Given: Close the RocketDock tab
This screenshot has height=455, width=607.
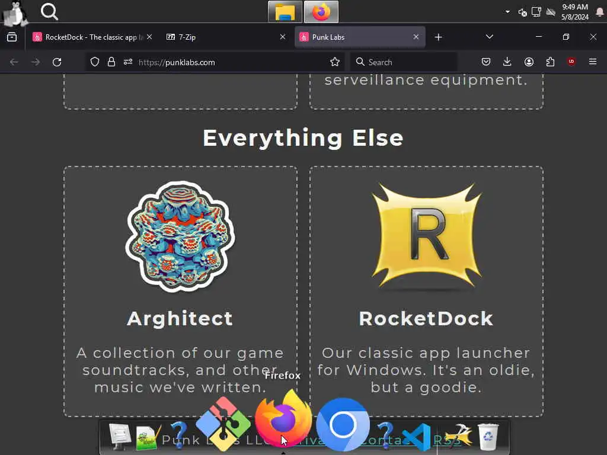Looking at the screenshot, I should click(x=149, y=37).
